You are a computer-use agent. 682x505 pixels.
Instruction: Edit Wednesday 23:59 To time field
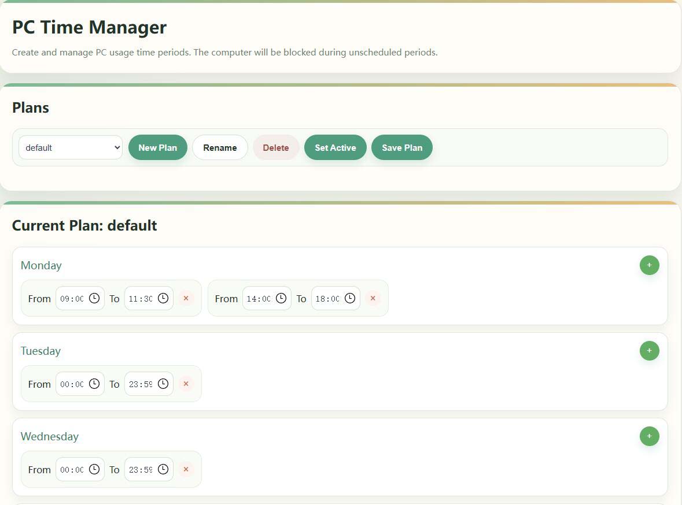tap(149, 469)
